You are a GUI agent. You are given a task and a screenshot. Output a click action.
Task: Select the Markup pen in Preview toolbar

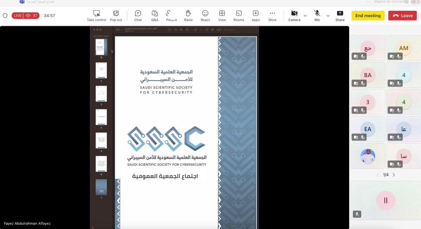click(x=195, y=30)
